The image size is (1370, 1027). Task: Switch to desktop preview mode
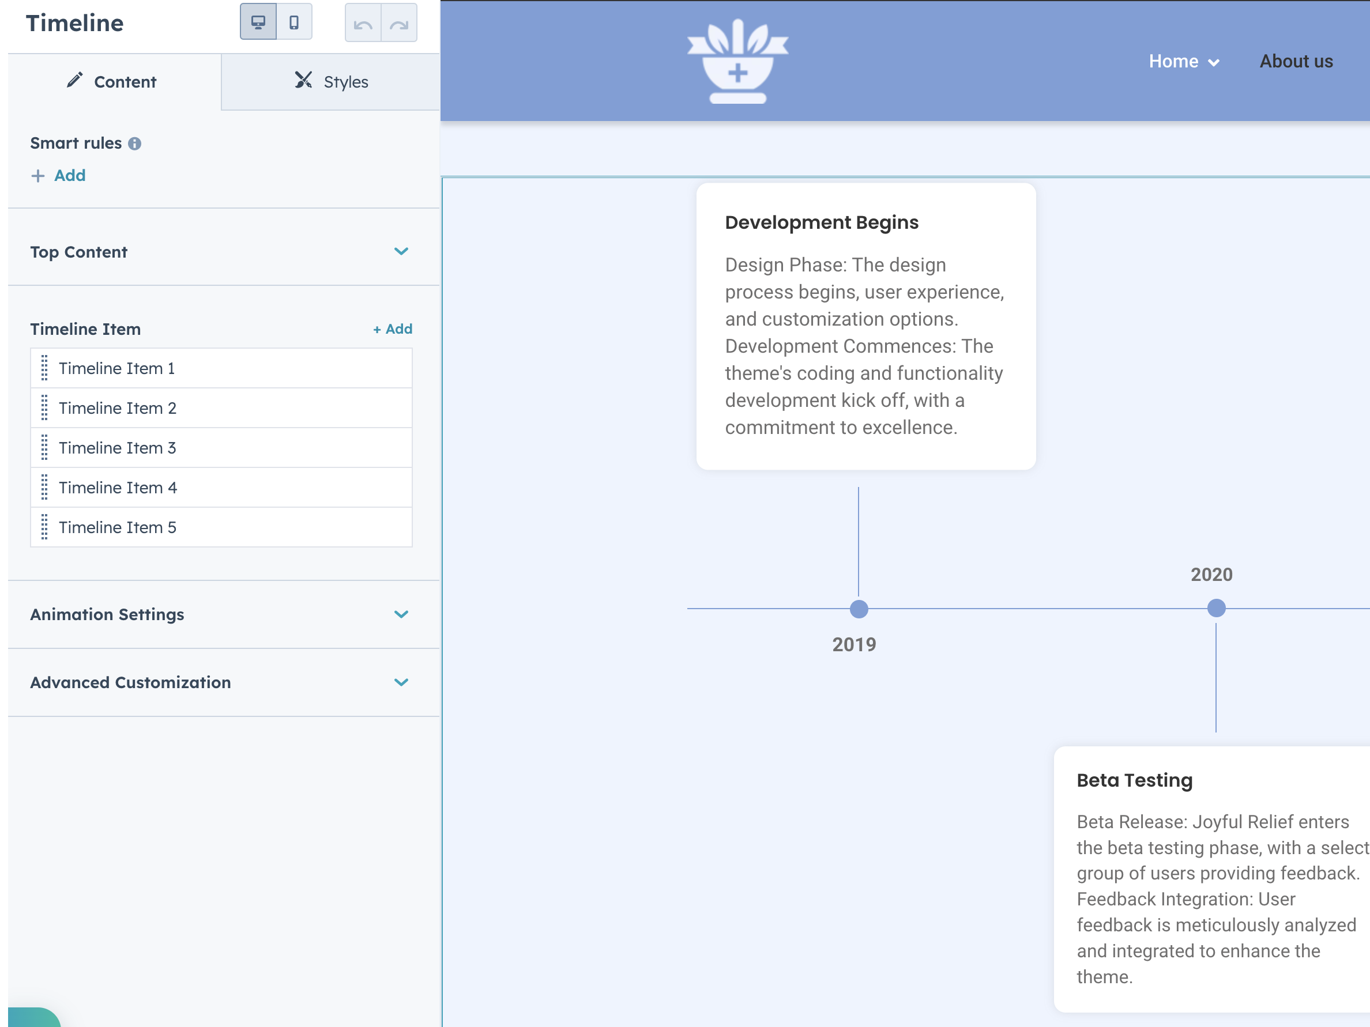pos(258,22)
